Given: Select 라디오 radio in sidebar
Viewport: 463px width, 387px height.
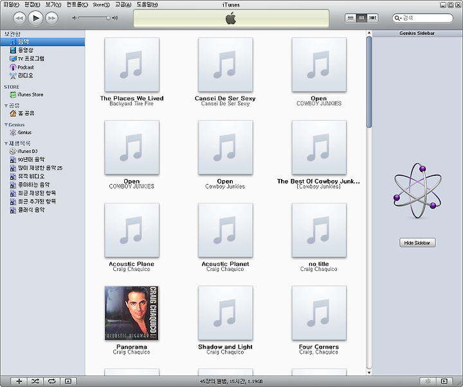Looking at the screenshot, I should [42, 76].
